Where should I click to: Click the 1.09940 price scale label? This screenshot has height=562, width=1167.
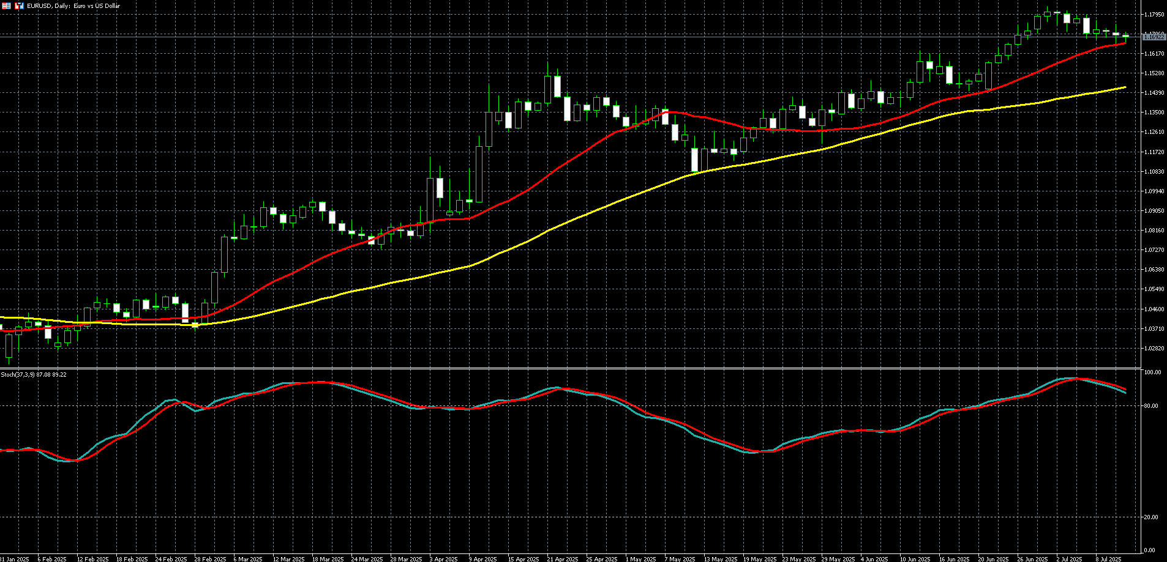[x=1154, y=191]
